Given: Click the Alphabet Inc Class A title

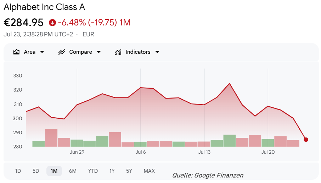Looking at the screenshot, I should tap(44, 7).
